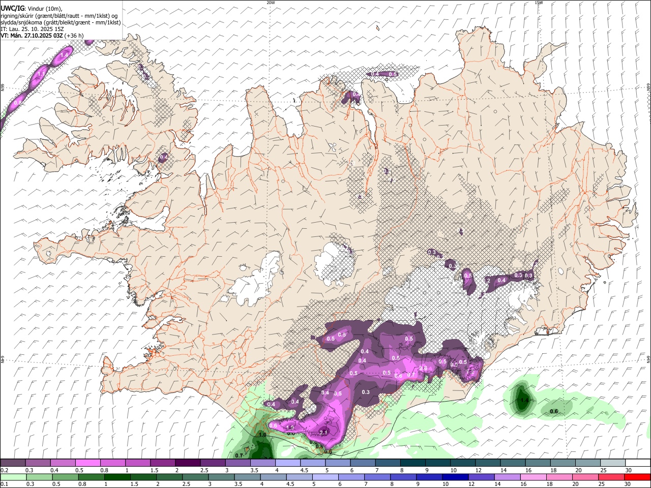Image resolution: width=651 pixels, height=488 pixels.
Task: Click the 0.8 value on the far-left pink band
Action: click(x=18, y=102)
